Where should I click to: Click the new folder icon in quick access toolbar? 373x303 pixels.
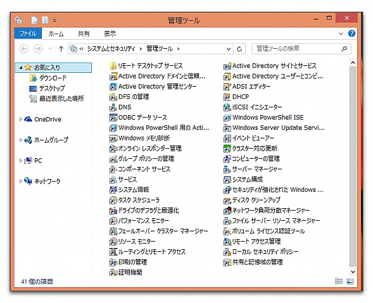tap(45, 20)
